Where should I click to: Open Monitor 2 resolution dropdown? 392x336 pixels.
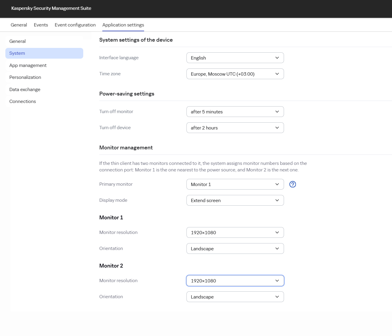(x=235, y=281)
